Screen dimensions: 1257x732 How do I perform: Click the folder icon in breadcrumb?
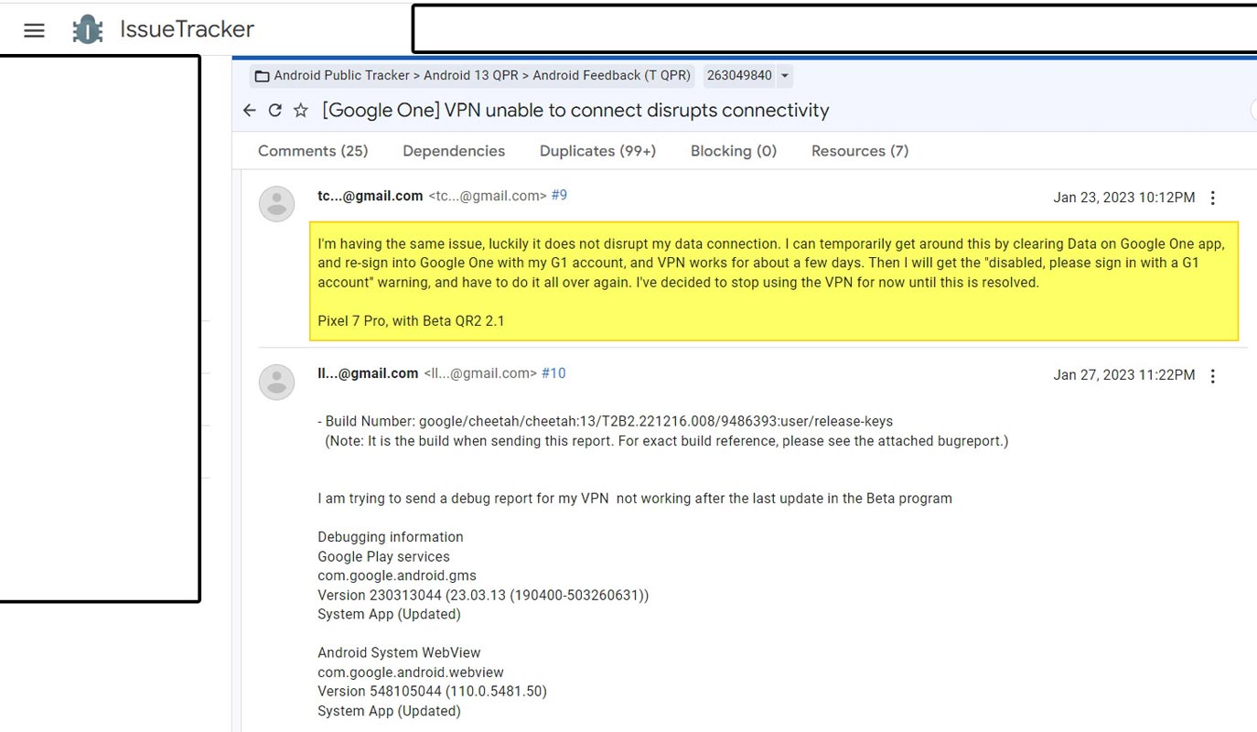pos(262,76)
